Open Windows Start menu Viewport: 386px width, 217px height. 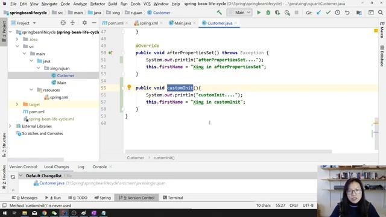[4, 213]
